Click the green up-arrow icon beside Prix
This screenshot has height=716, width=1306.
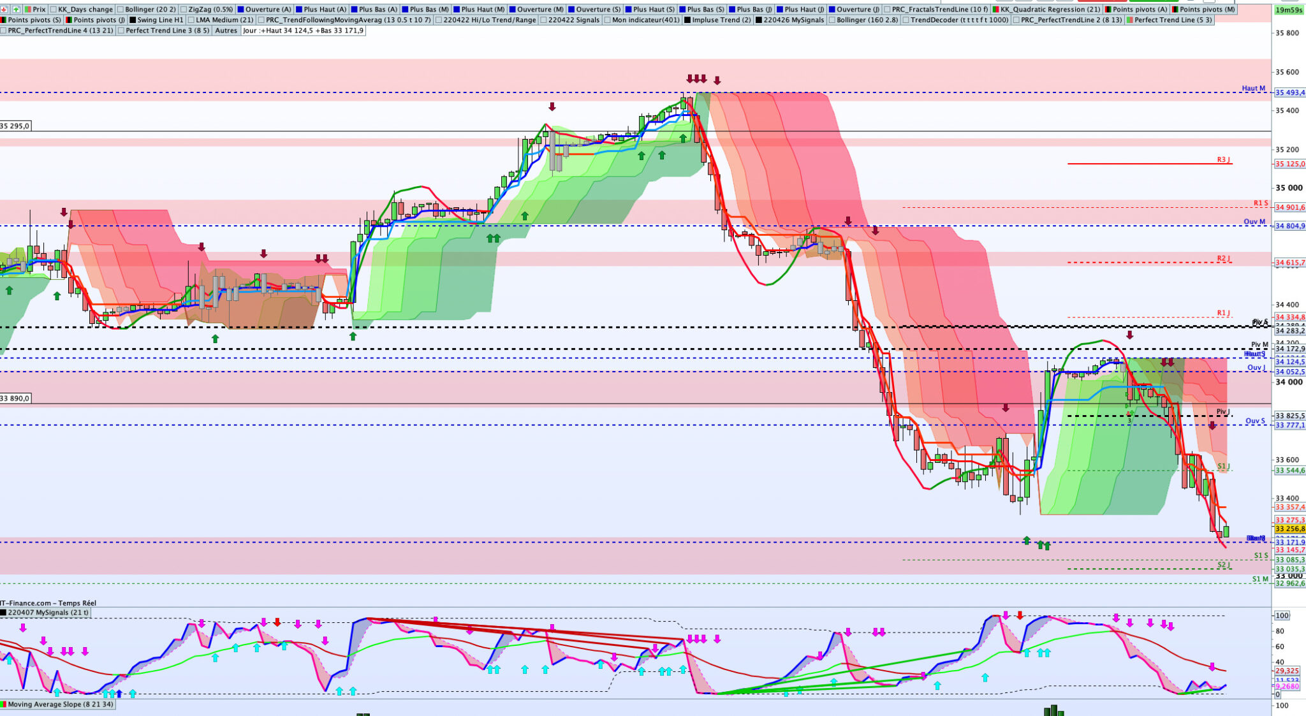point(16,10)
